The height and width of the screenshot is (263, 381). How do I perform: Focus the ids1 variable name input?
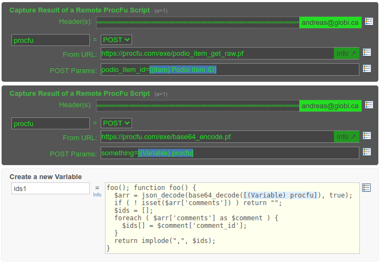pyautogui.click(x=50, y=188)
